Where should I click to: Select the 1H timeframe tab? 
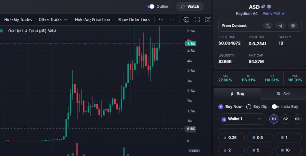tap(249, 78)
